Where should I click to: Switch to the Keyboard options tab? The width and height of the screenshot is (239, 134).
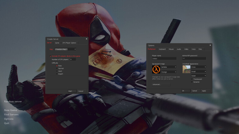[162, 49]
